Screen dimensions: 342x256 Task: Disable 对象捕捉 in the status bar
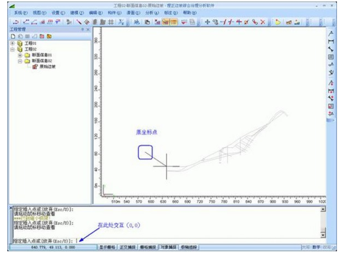168,247
